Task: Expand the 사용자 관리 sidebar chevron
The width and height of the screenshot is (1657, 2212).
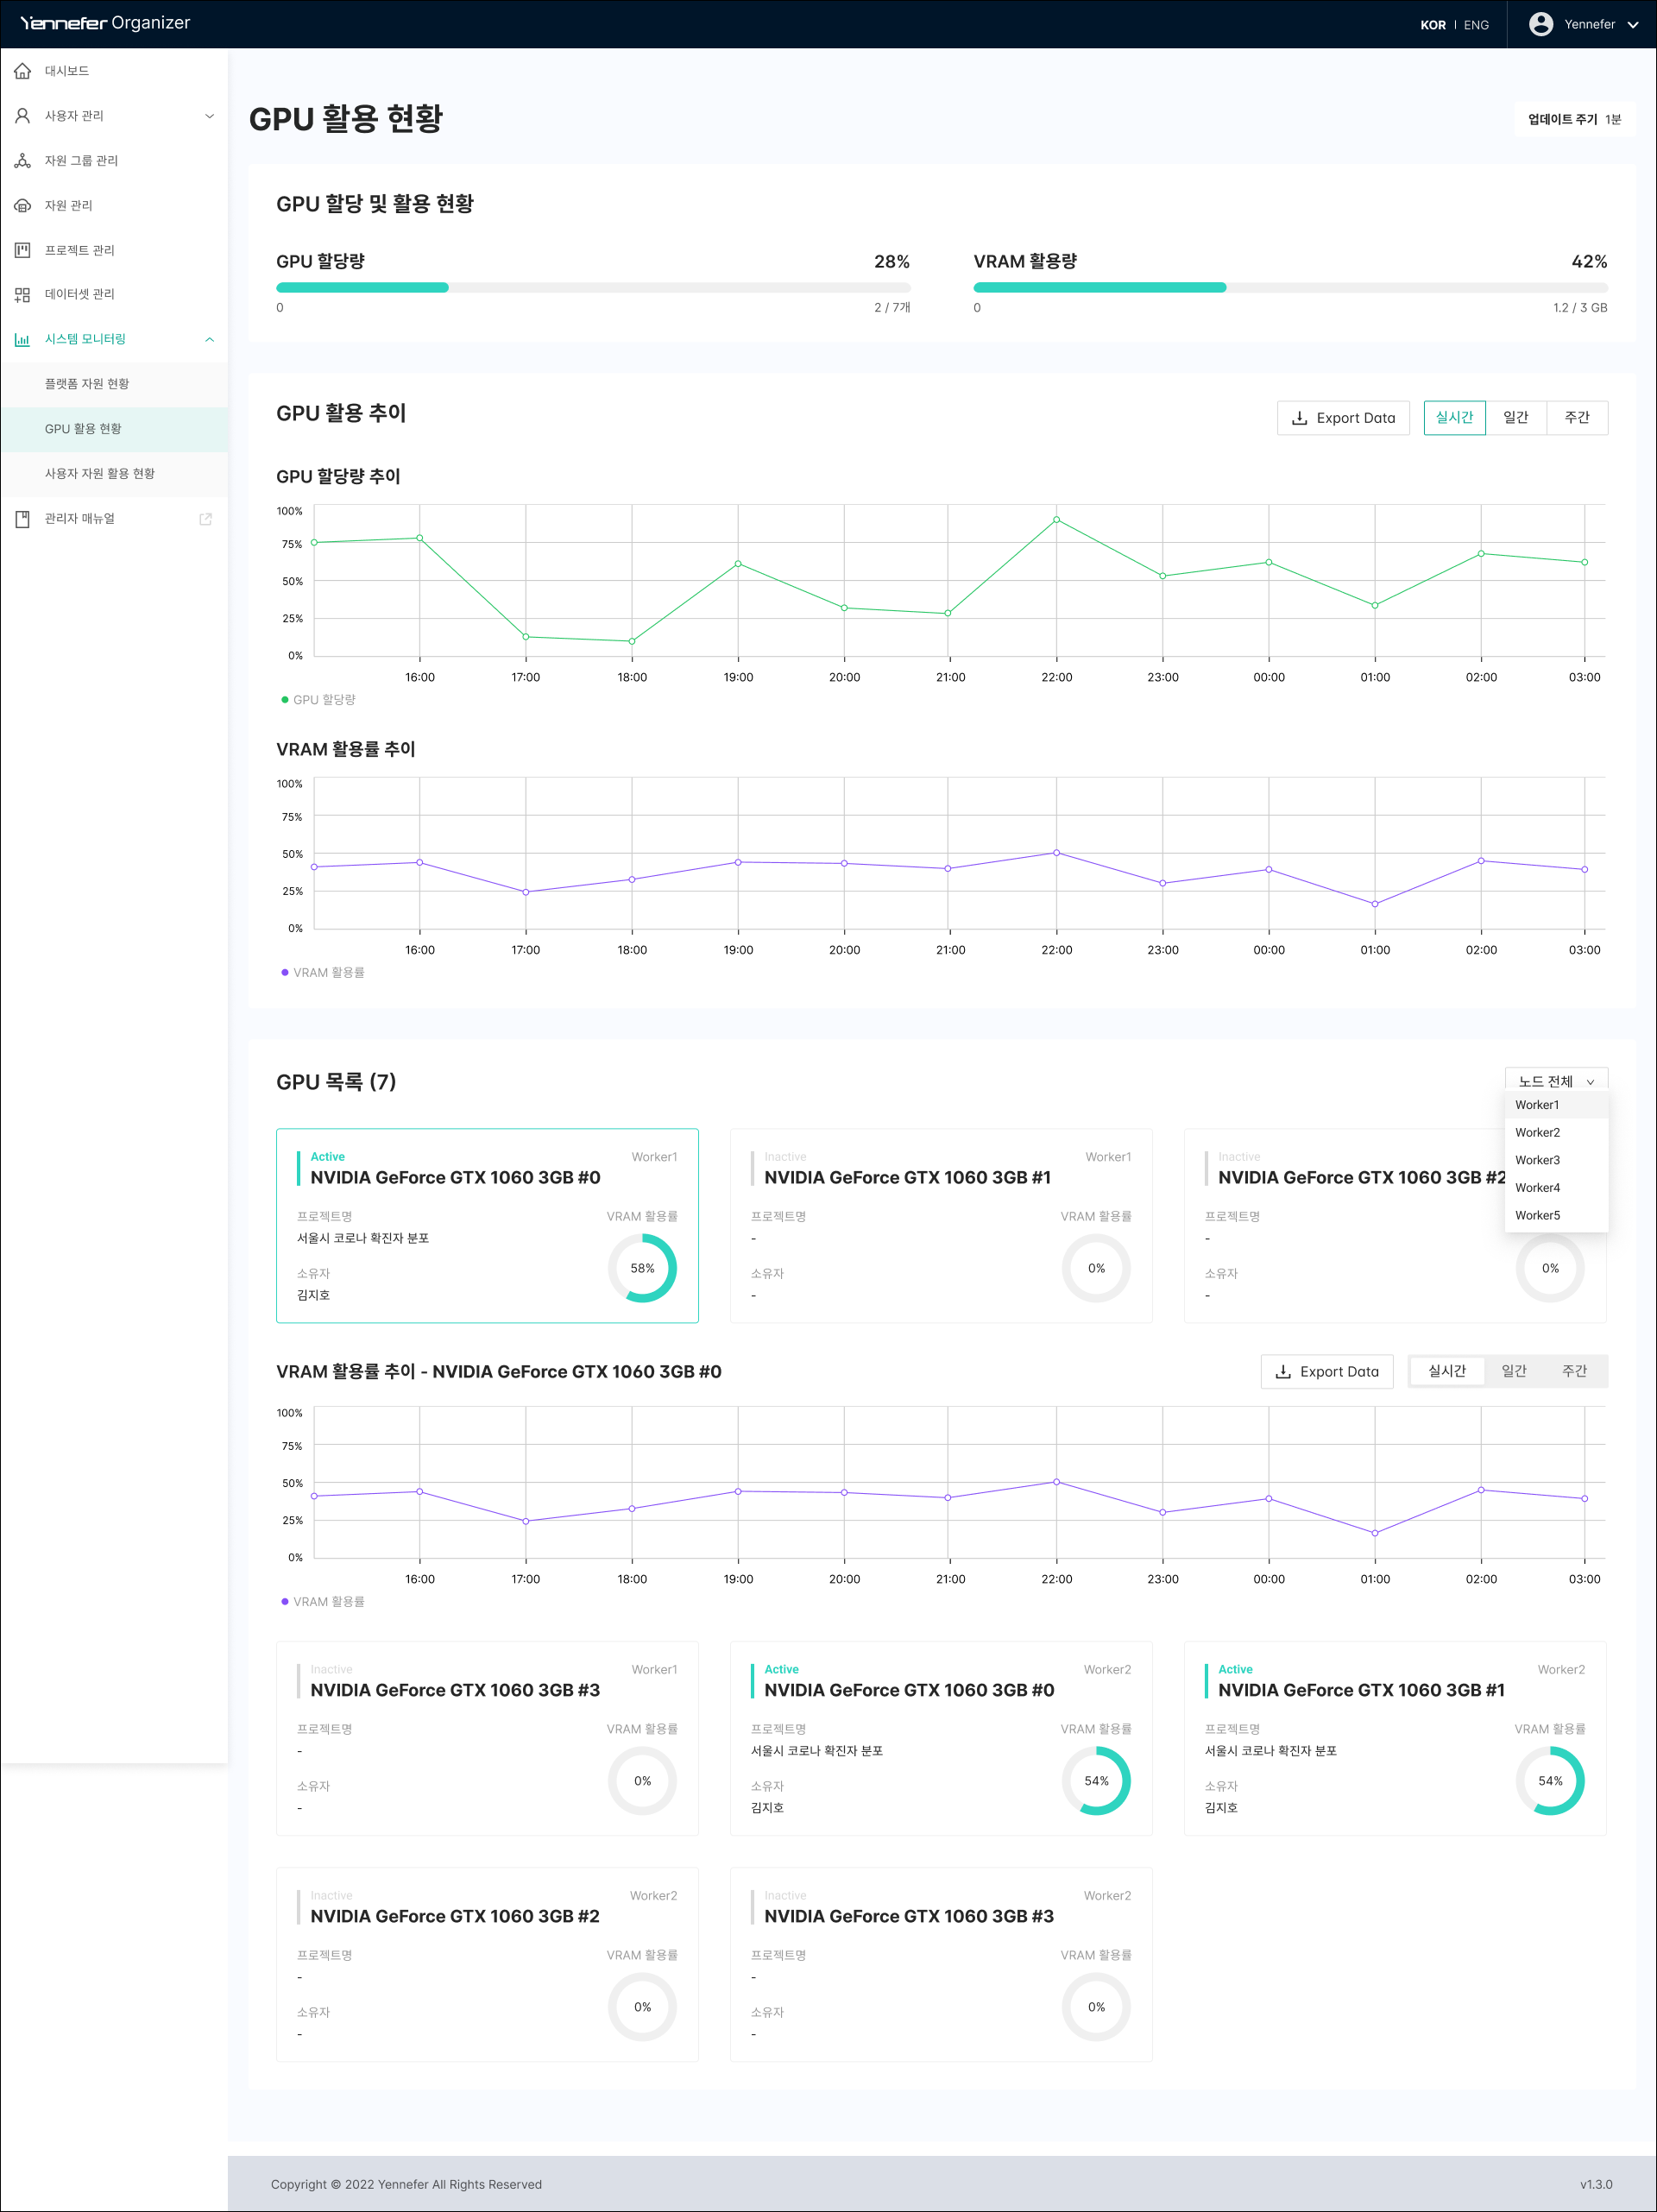Action: click(x=209, y=116)
